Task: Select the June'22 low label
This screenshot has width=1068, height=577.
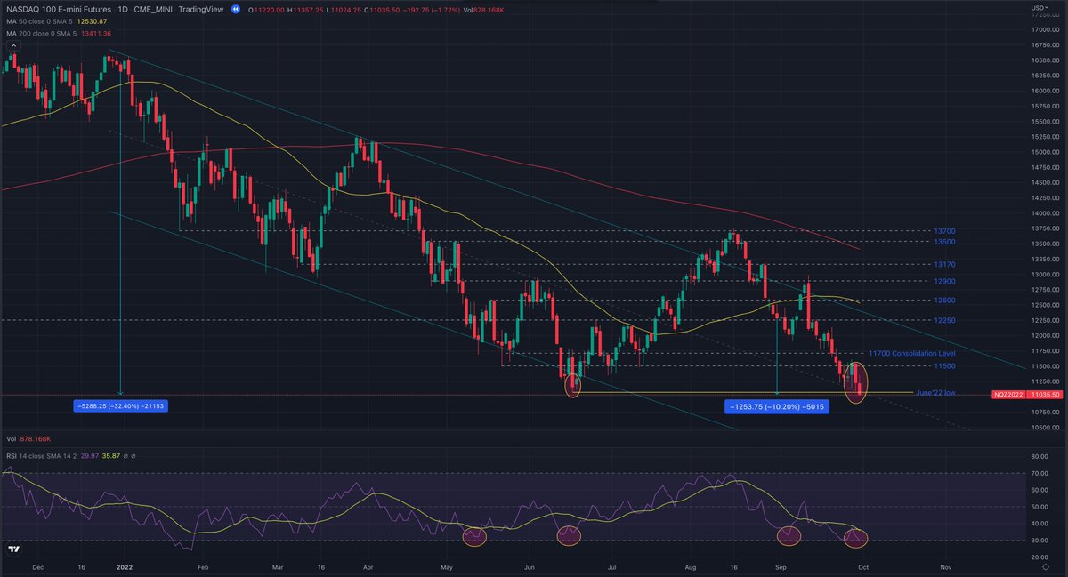Action: coord(937,392)
